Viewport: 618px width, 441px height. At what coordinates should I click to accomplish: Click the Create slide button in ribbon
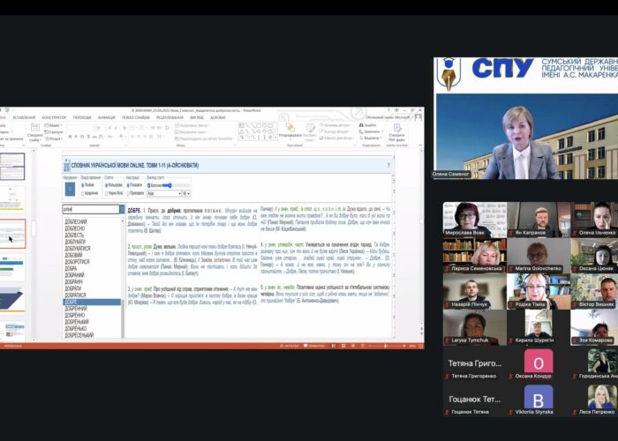pos(34,134)
